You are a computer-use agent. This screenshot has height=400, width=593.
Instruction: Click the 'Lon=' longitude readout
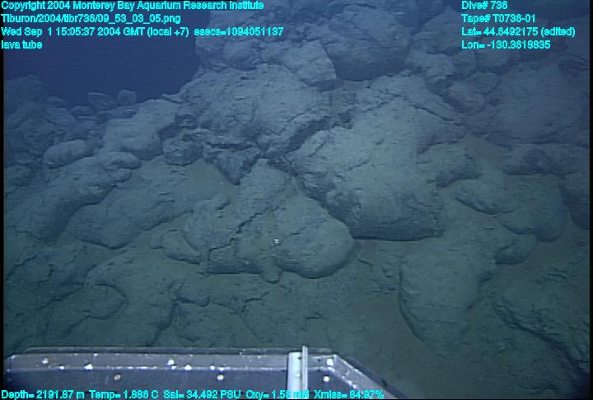[506, 45]
